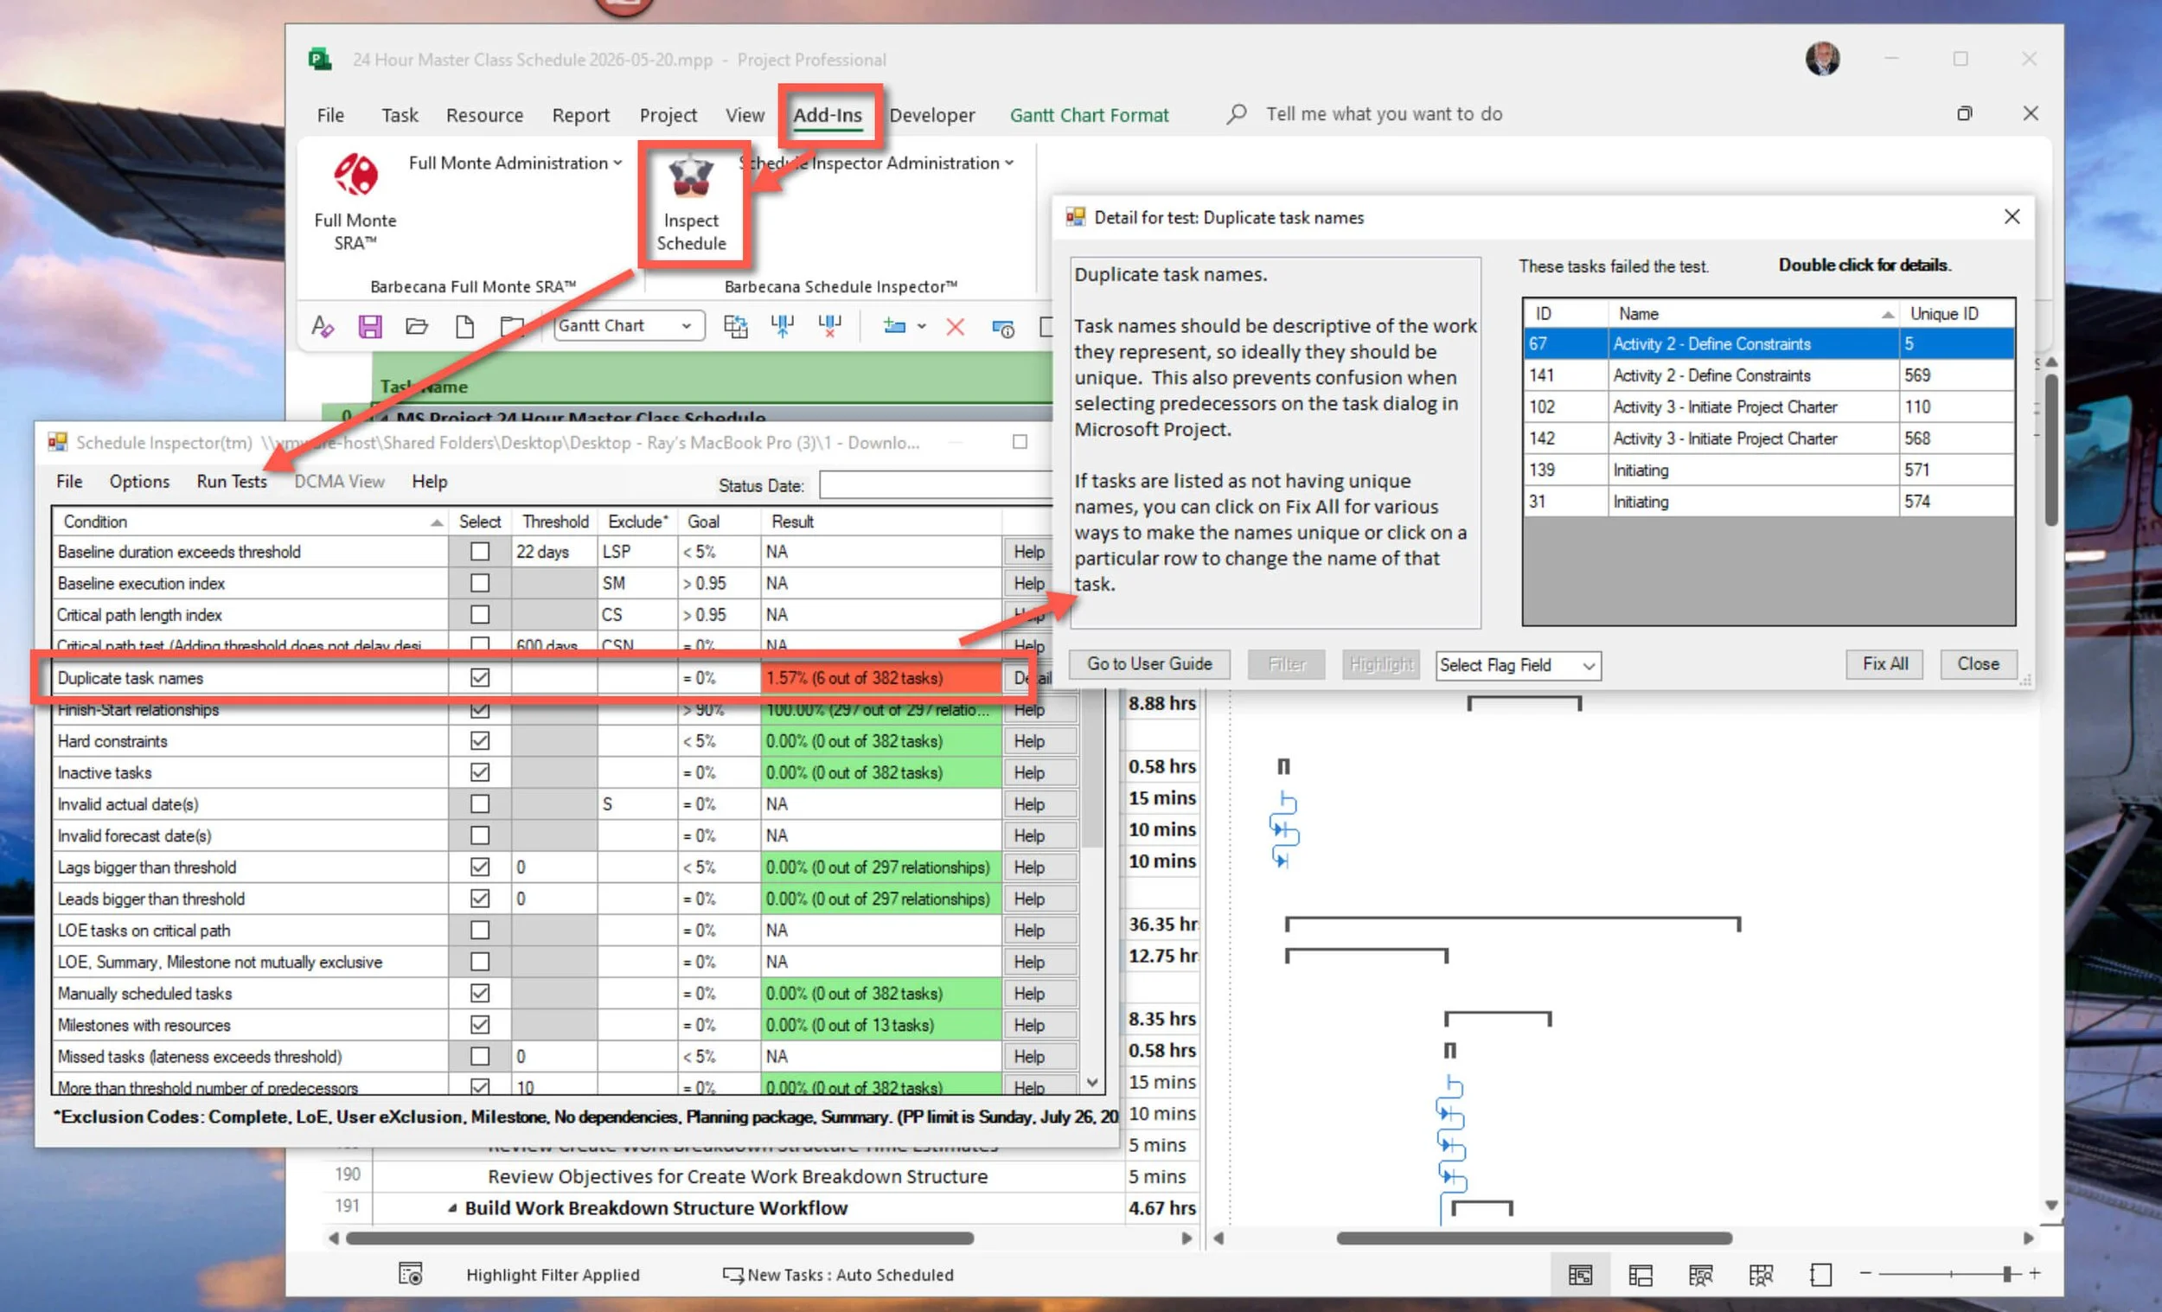Viewport: 2162px width, 1312px height.
Task: Uncheck Inactive tasks checkbox
Action: (479, 772)
